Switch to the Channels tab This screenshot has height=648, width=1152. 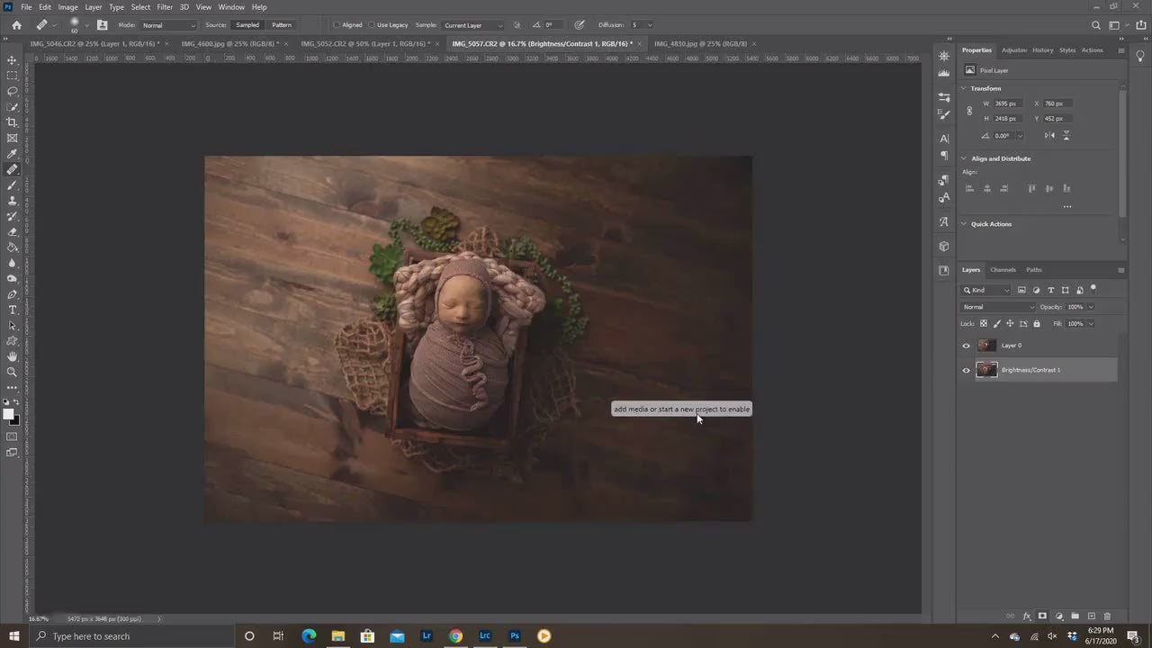1003,270
